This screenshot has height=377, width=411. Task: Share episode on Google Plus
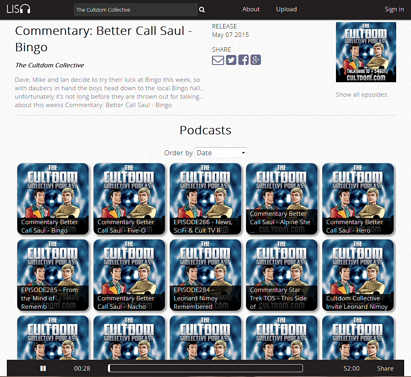coord(256,60)
